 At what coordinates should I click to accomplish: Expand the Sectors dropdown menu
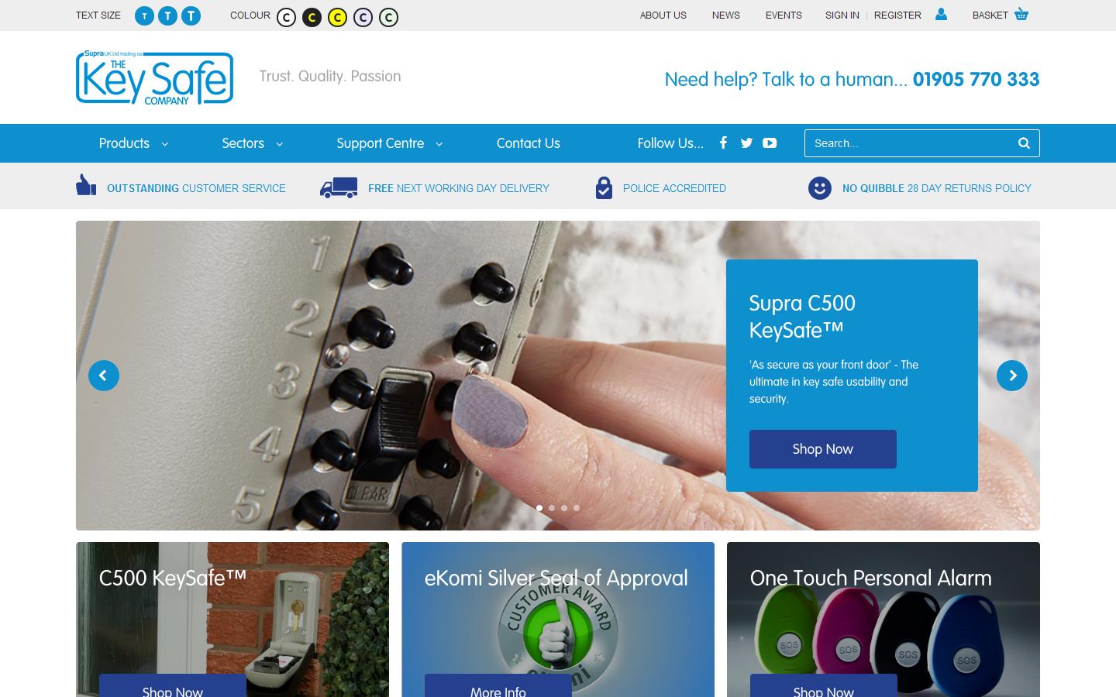(252, 143)
